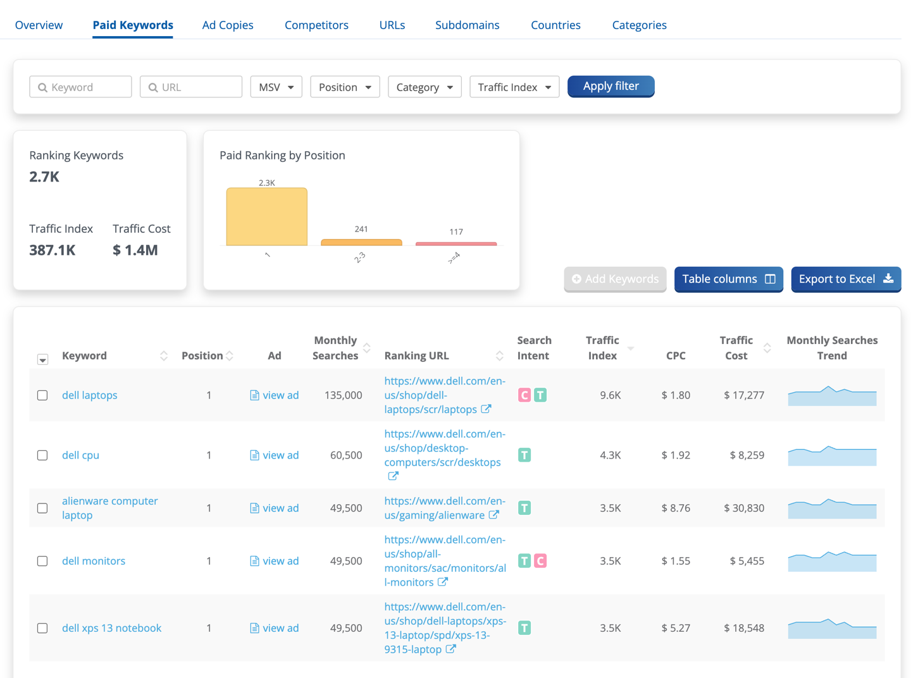911x678 pixels.
Task: Click the C intent badge for dell monitors
Action: 540,561
